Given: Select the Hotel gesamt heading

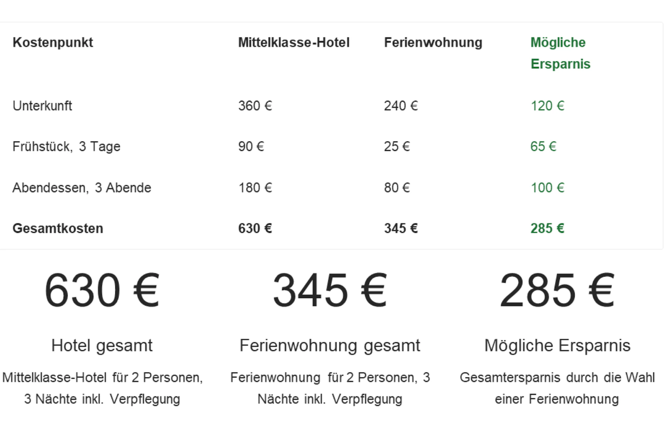Looking at the screenshot, I should [102, 345].
